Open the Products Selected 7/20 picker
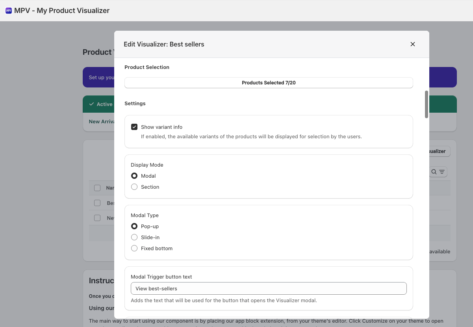473x327 pixels. 269,83
